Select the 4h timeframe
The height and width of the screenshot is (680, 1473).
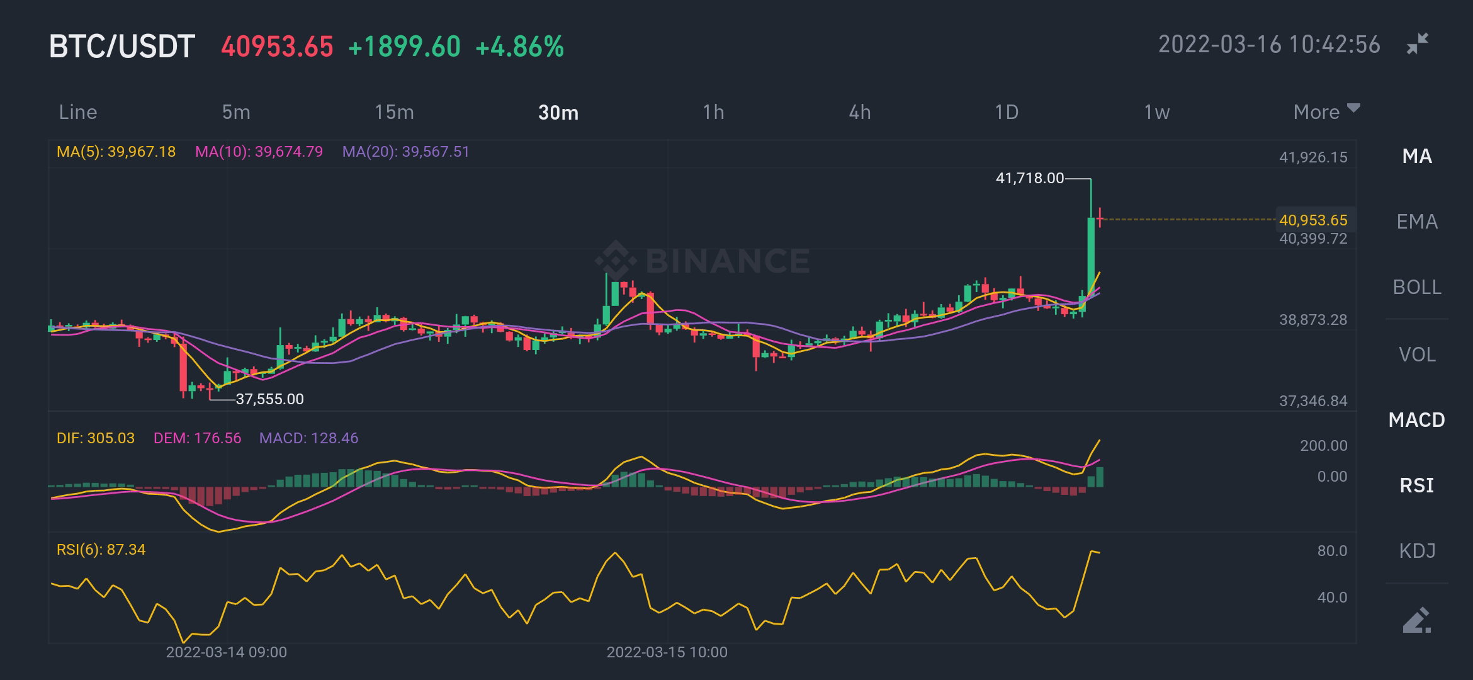860,112
